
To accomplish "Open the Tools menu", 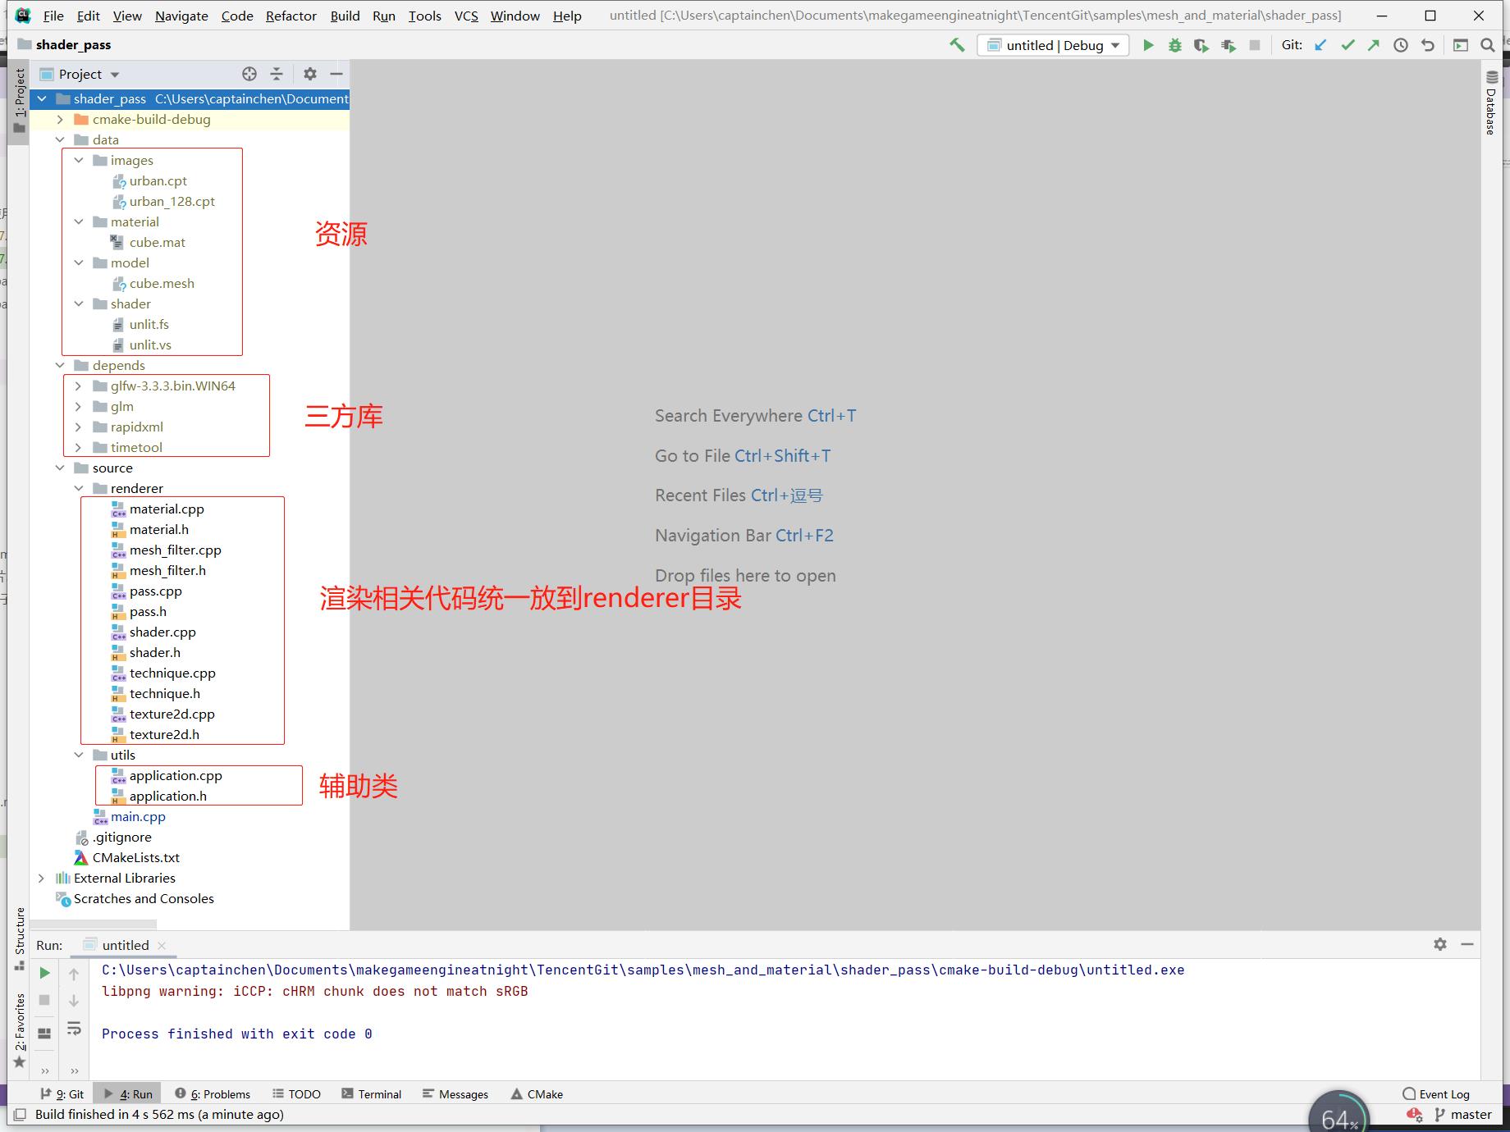I will click(425, 16).
